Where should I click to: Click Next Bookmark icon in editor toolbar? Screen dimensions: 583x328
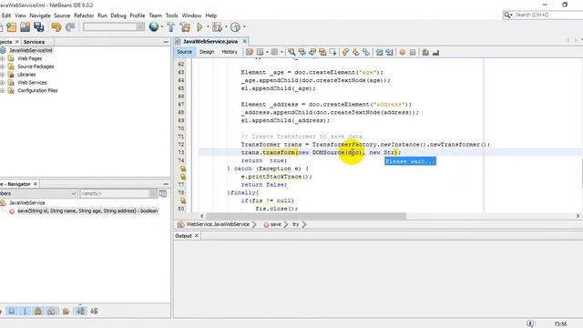coord(356,52)
